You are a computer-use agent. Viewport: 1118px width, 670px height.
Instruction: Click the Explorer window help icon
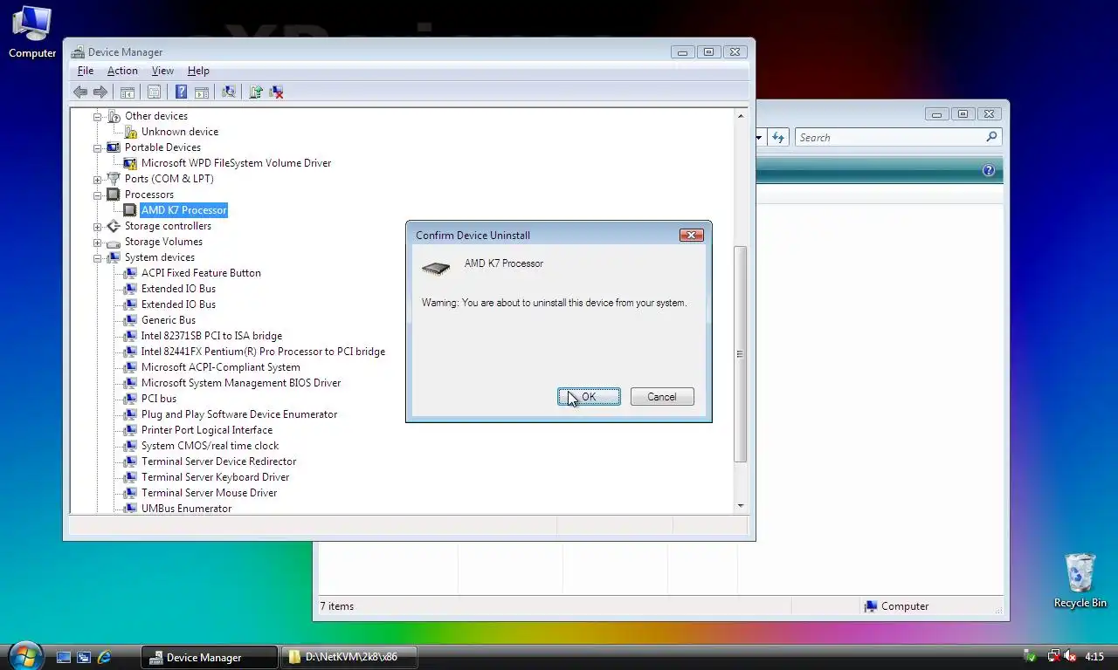click(x=989, y=171)
